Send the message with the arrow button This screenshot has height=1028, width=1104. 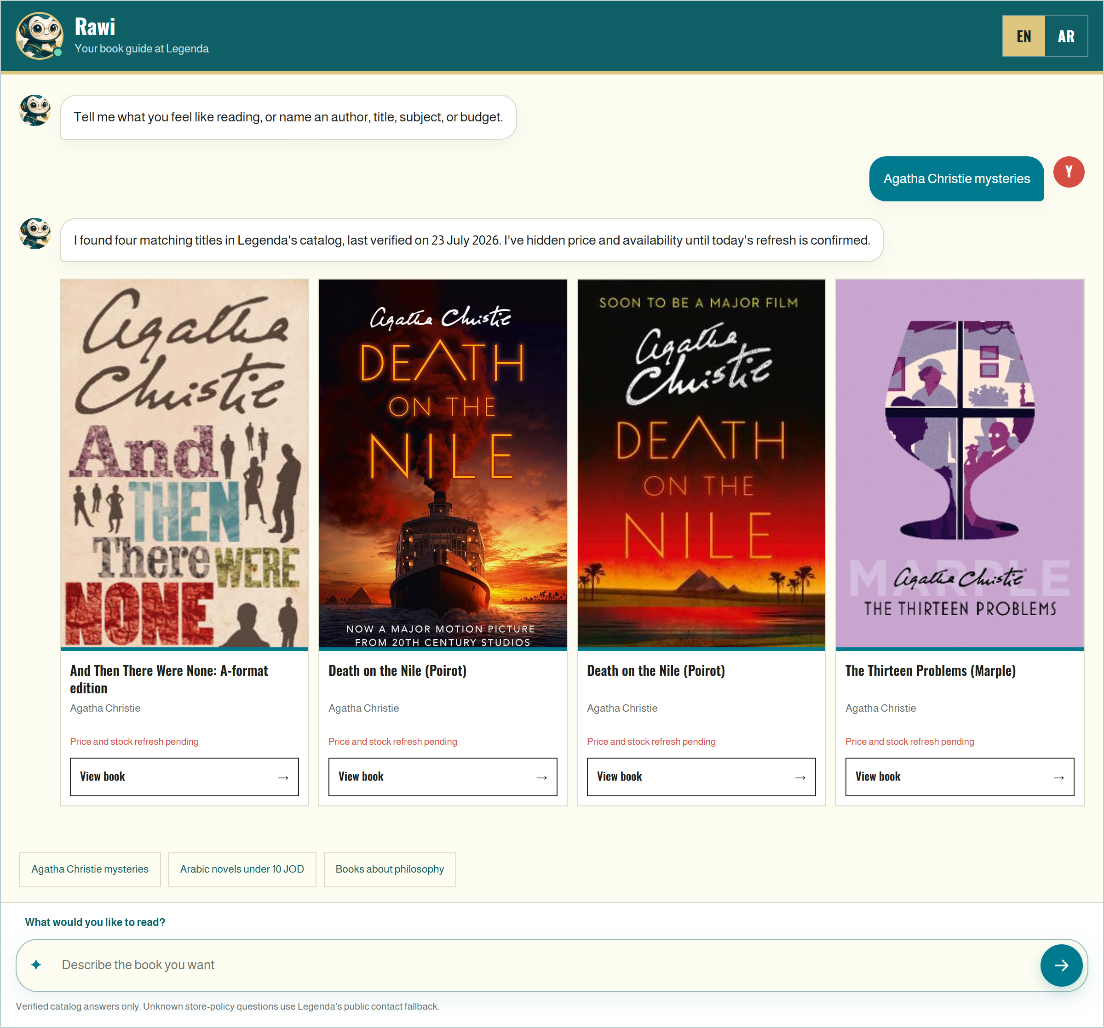[x=1061, y=965]
